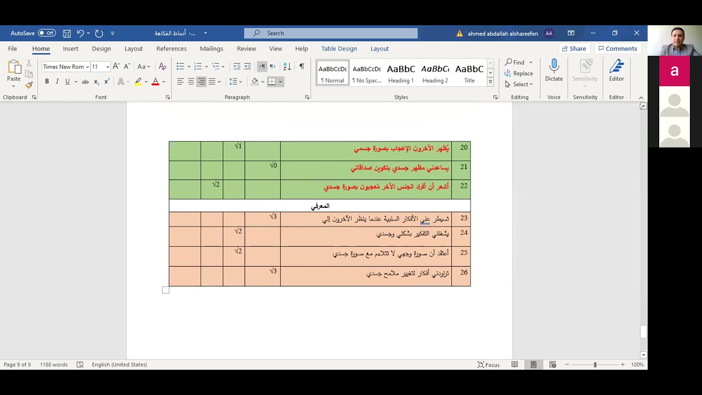
Task: Toggle the AutoSave switch
Action: pyautogui.click(x=47, y=33)
